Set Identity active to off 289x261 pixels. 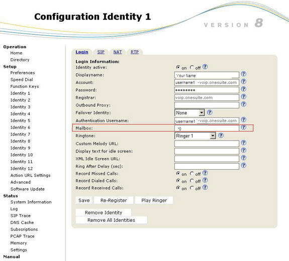192,67
